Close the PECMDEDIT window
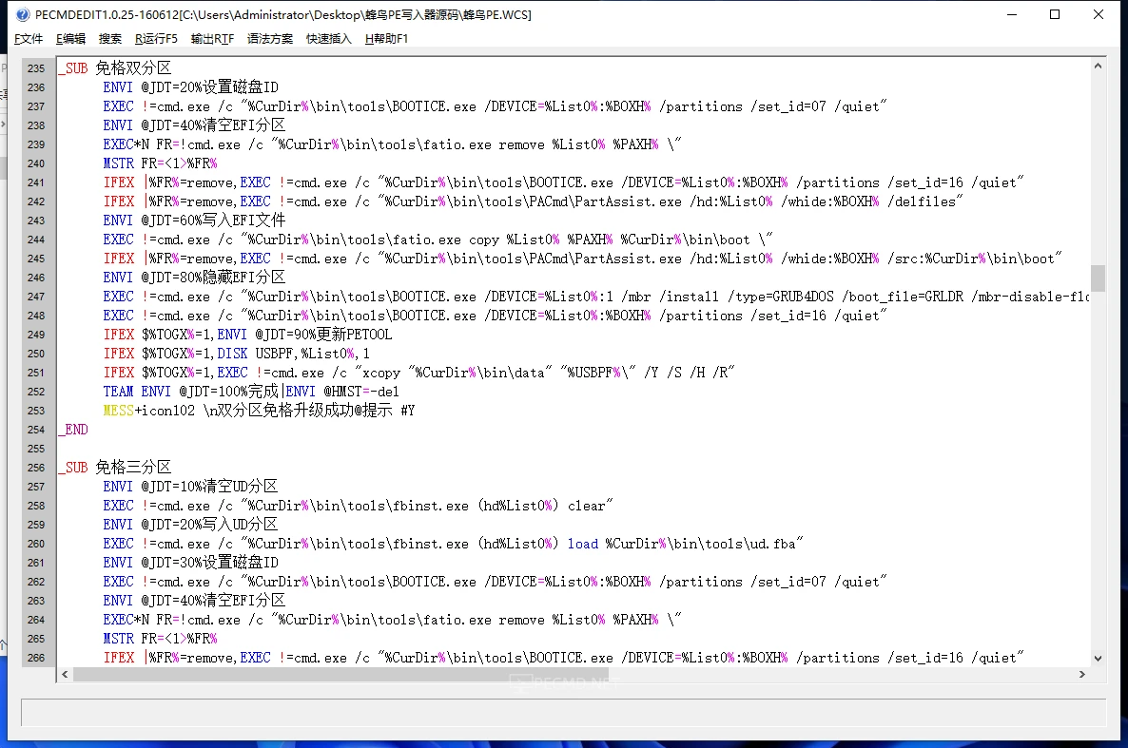The image size is (1128, 748). pos(1099,14)
